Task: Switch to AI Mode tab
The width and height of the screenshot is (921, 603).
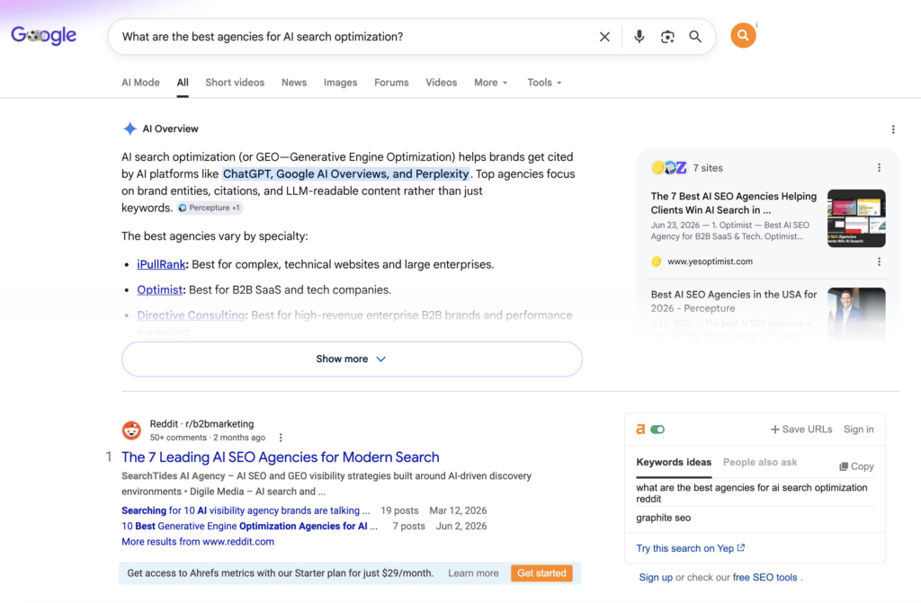Action: 140,83
